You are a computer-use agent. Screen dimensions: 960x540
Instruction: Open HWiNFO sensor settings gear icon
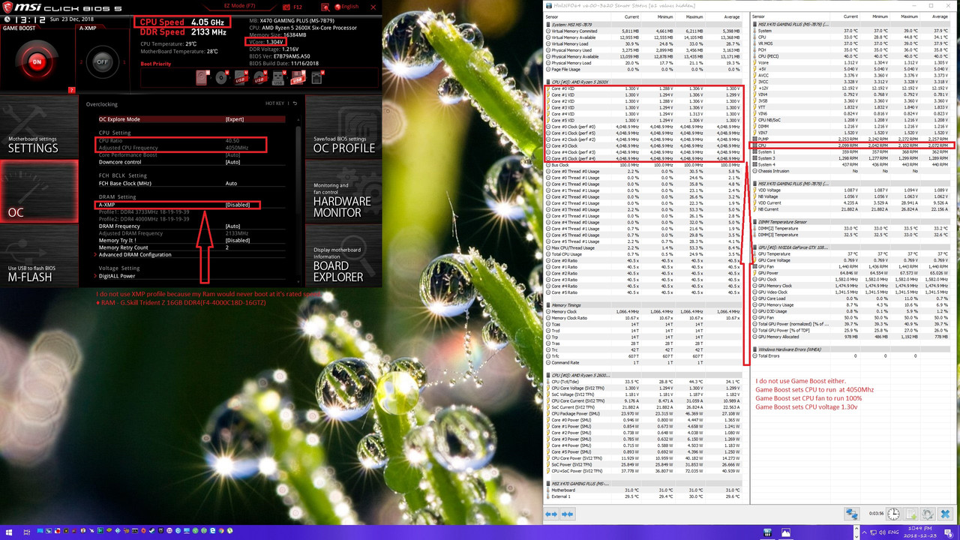927,514
